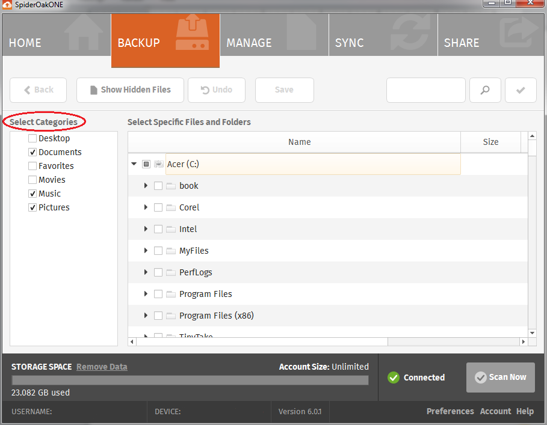Collapse the Acer (C:) drive tree
Image resolution: width=547 pixels, height=425 pixels.
click(134, 164)
